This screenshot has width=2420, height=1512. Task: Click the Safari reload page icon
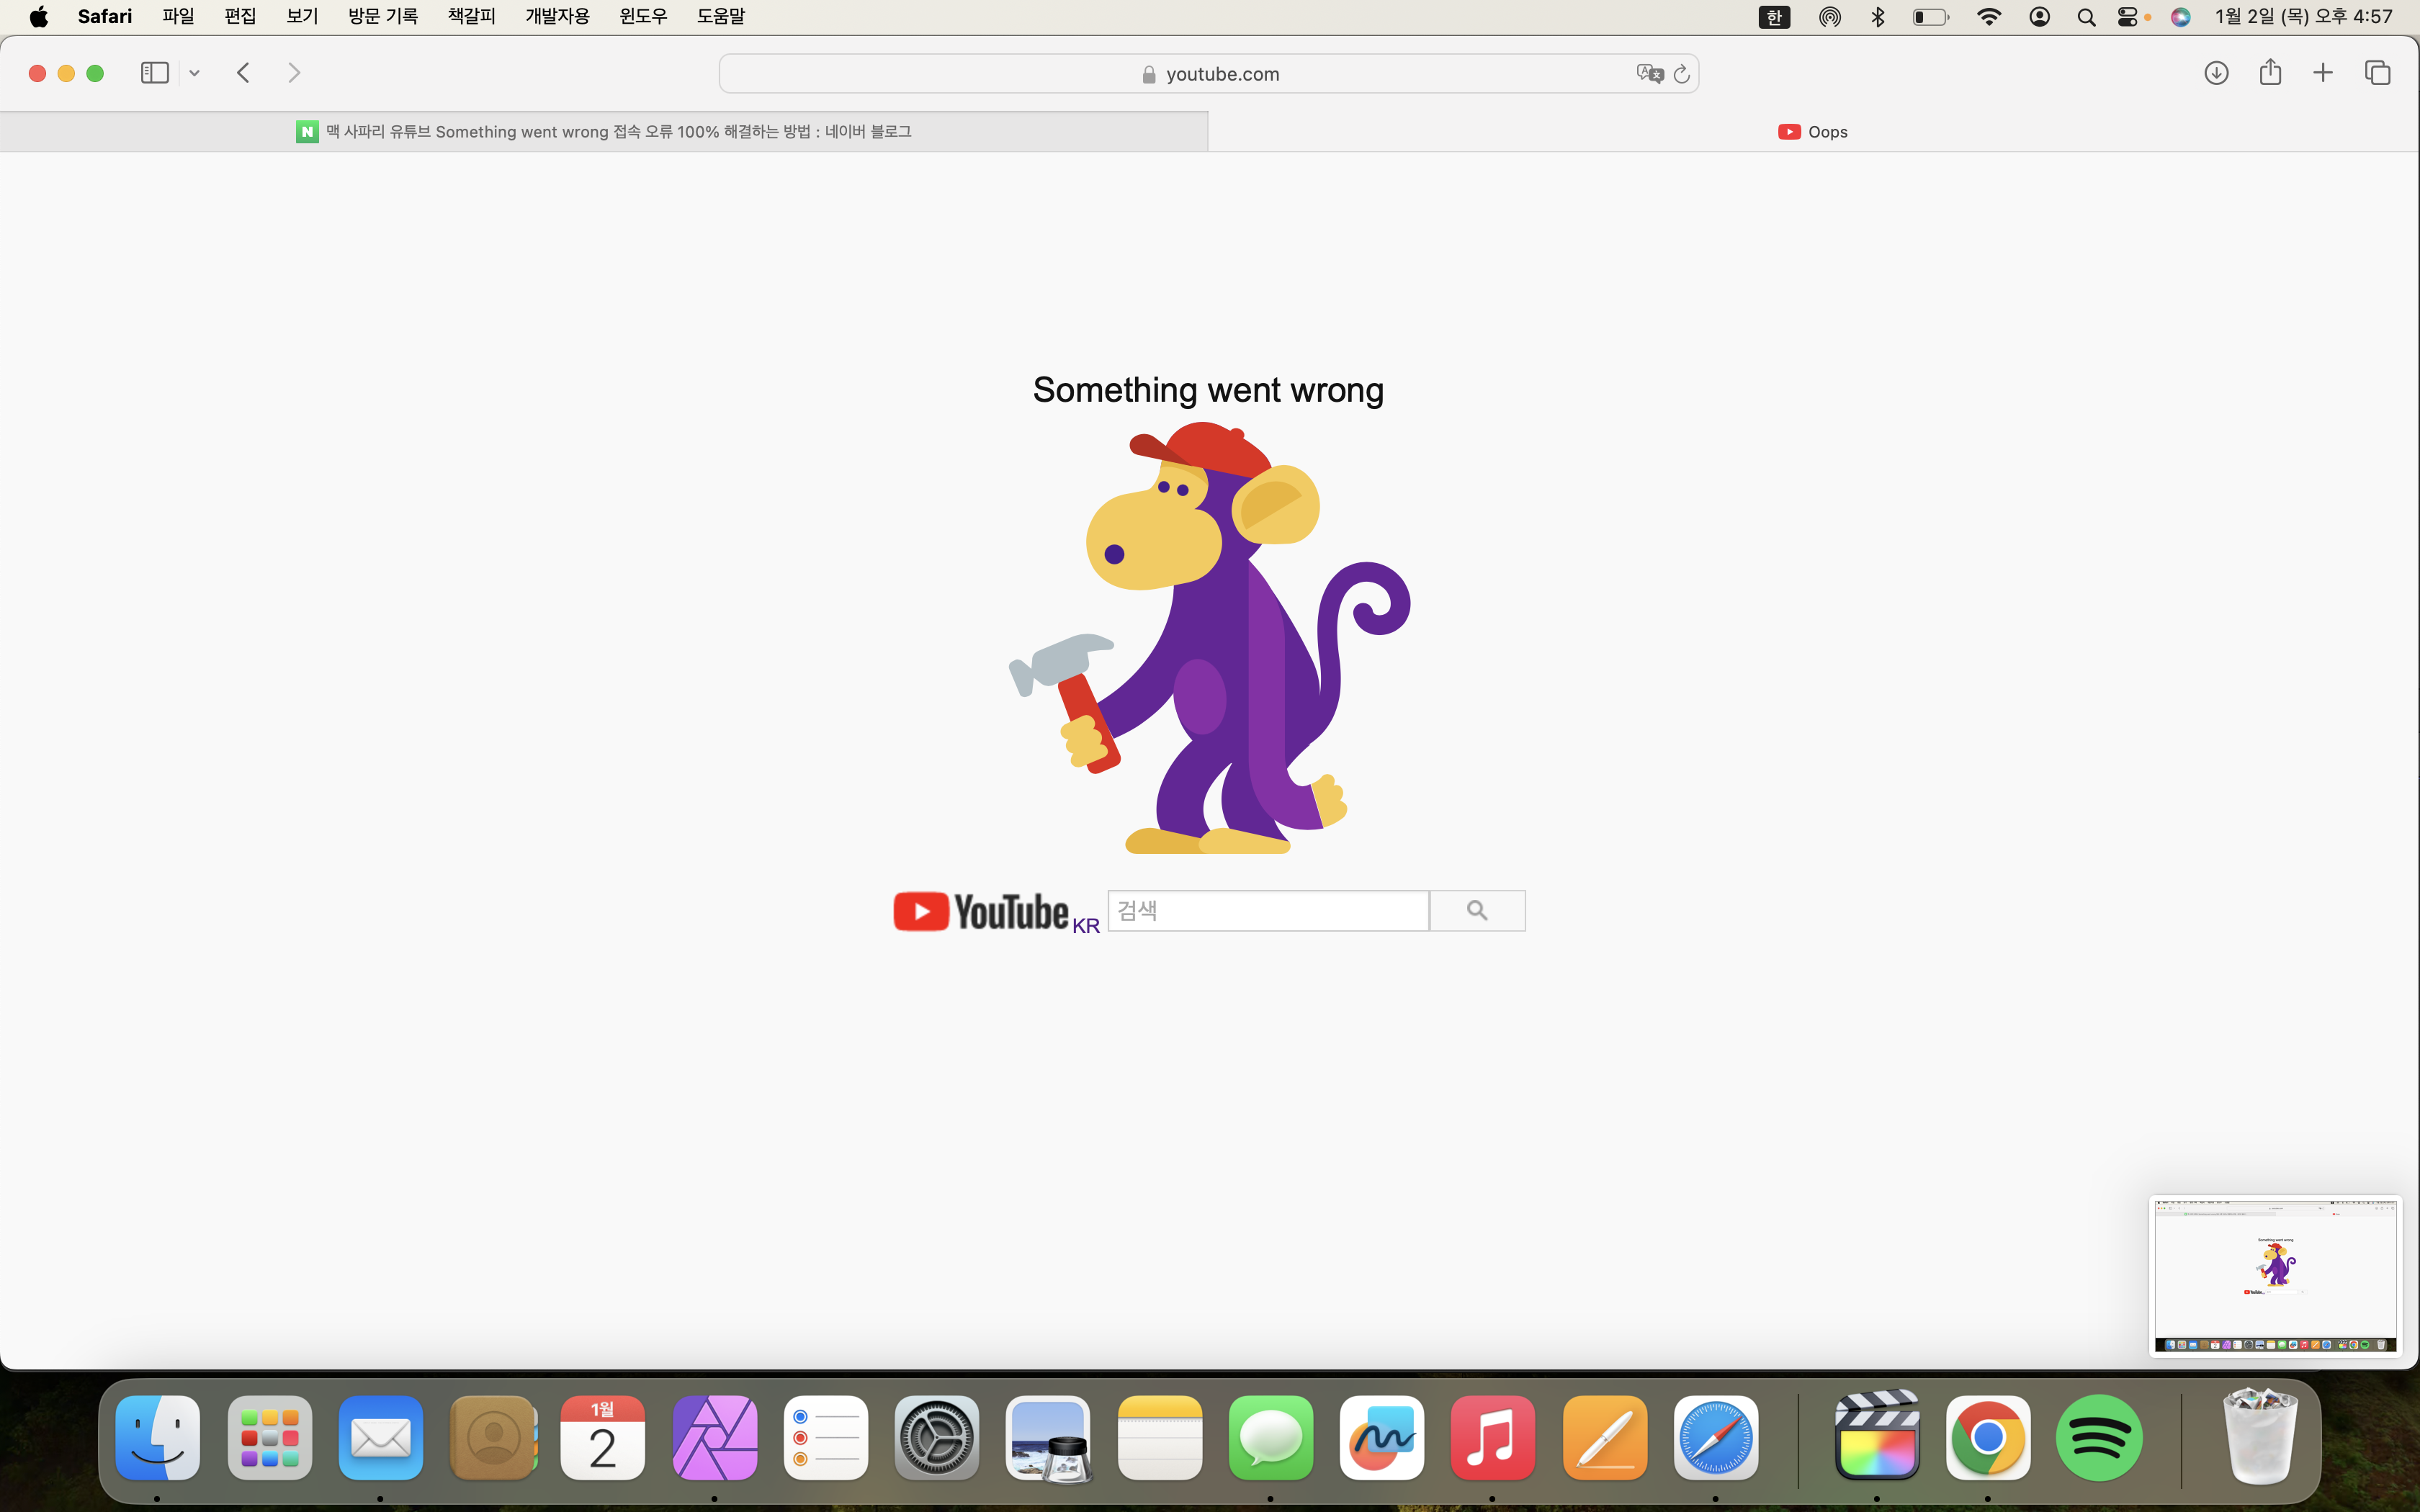(x=1681, y=74)
